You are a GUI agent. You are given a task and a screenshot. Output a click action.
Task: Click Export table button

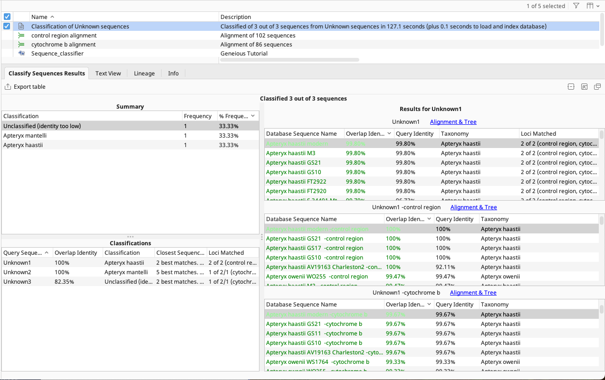[x=25, y=87]
